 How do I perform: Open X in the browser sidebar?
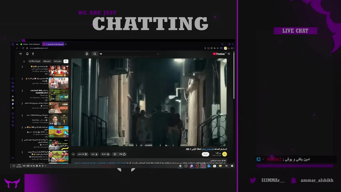coord(13,108)
